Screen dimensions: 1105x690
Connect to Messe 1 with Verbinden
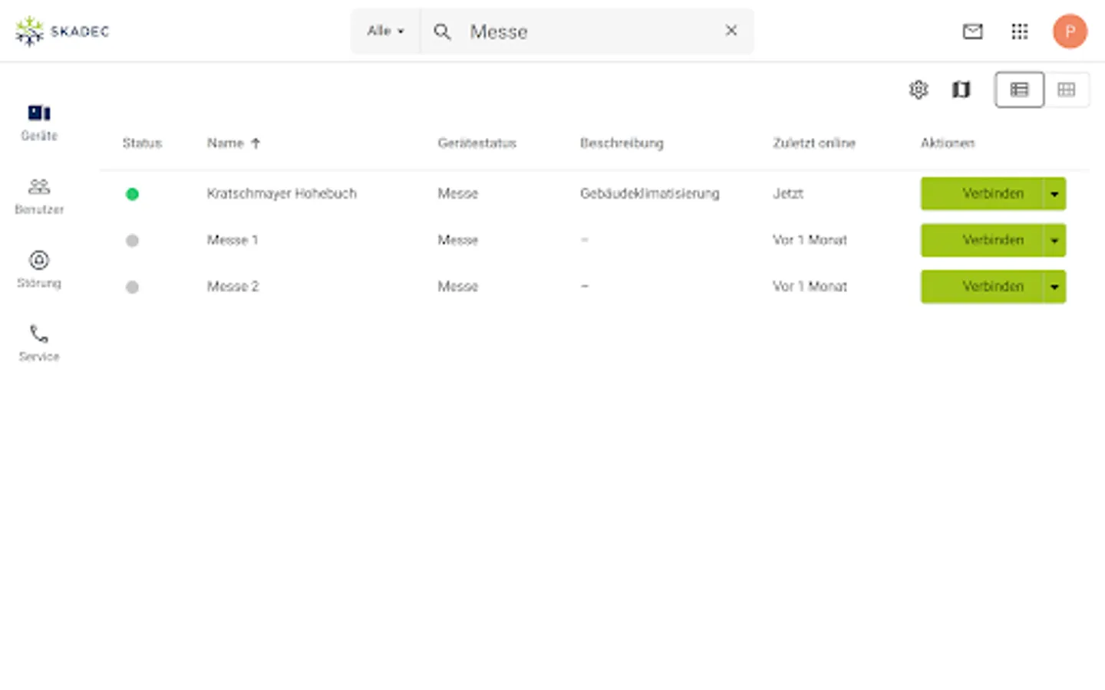(x=981, y=240)
